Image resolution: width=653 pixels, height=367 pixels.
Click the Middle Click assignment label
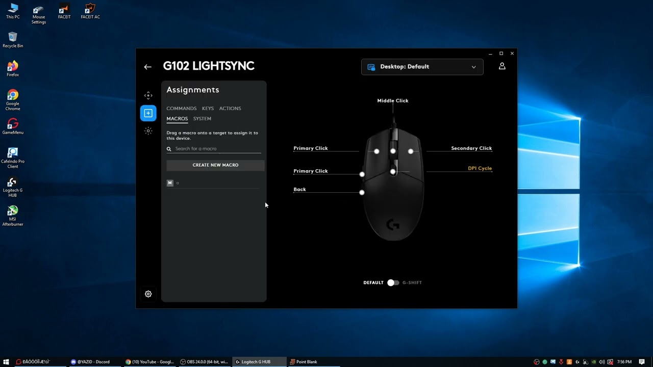pos(393,100)
